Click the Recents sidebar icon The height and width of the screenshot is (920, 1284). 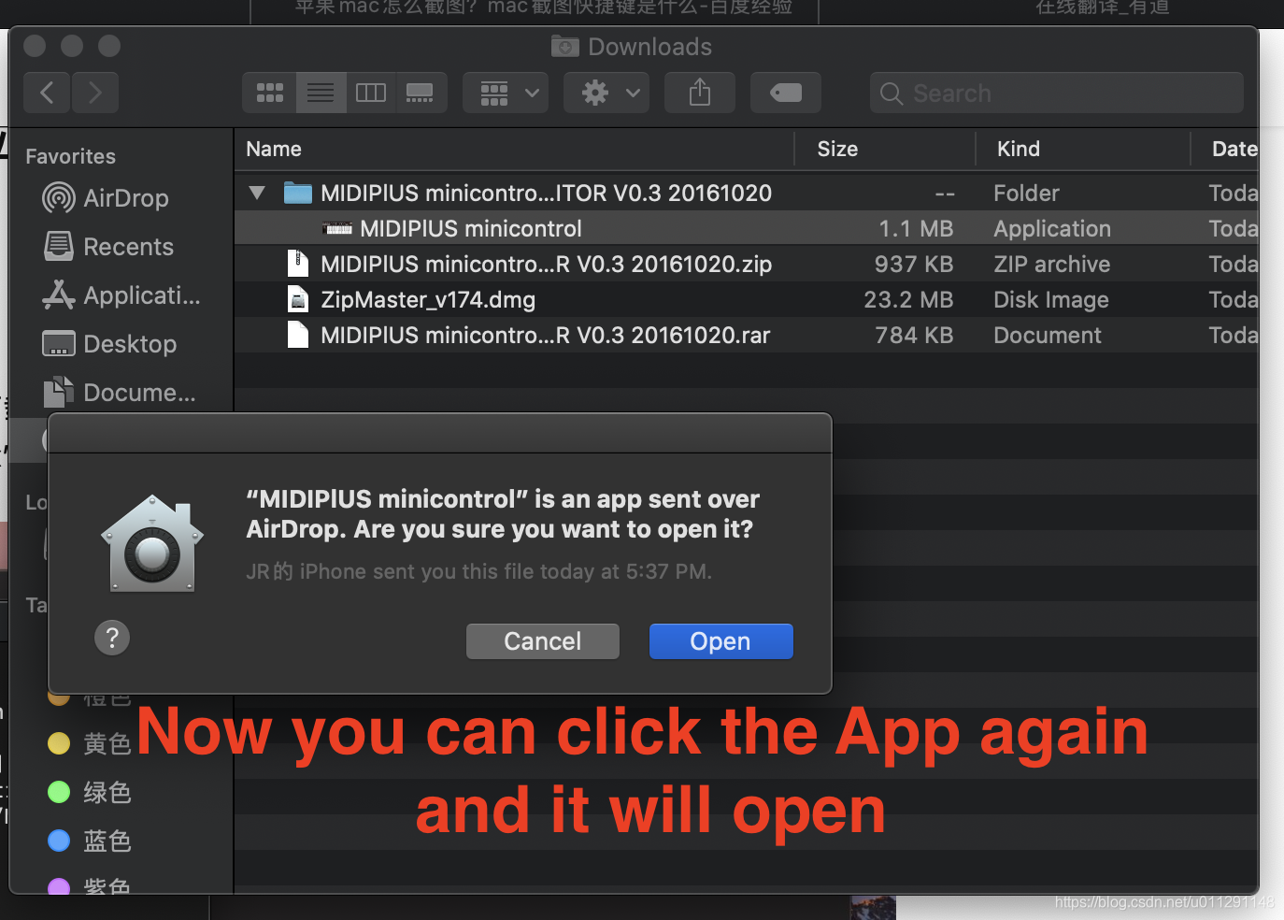coord(58,247)
